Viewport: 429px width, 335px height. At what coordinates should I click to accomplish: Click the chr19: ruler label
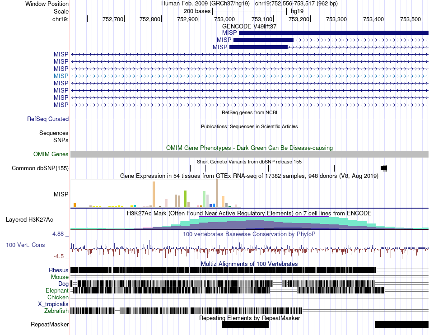click(x=60, y=19)
